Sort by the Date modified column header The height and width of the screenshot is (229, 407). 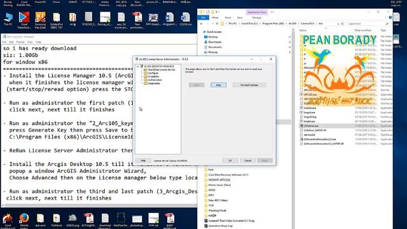point(363,31)
